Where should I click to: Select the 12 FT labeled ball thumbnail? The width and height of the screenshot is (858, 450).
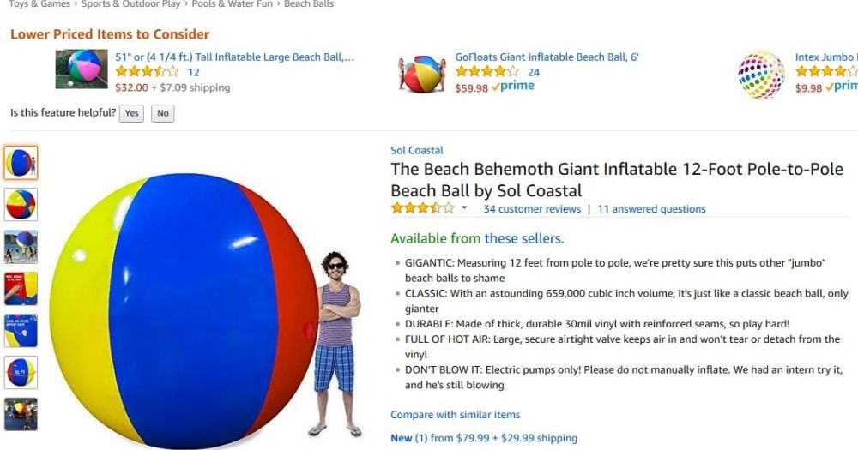pos(21,372)
